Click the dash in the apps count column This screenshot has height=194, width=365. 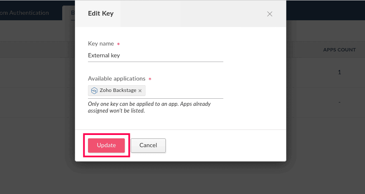pos(339,102)
